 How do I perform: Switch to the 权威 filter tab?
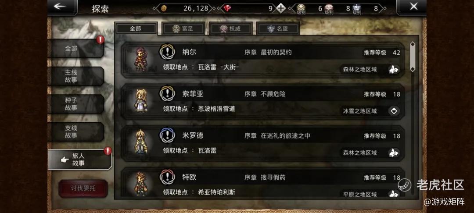231,28
